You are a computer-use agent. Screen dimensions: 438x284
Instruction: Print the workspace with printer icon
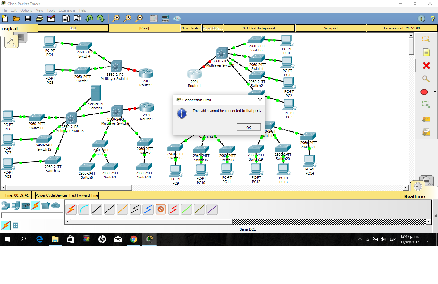[39, 19]
